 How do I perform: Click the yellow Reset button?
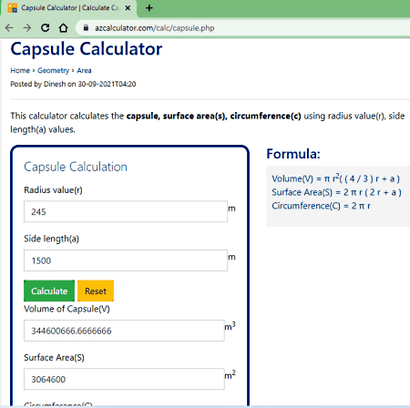click(96, 291)
